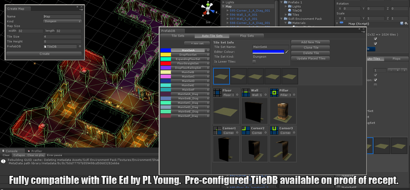Collapse the Scifi Environment Pack folder
This screenshot has width=410, height=190.
282,19
